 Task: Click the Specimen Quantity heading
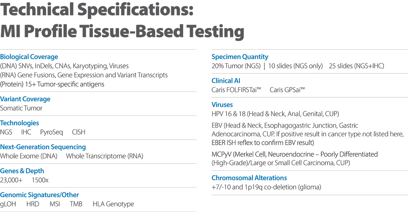point(240,57)
